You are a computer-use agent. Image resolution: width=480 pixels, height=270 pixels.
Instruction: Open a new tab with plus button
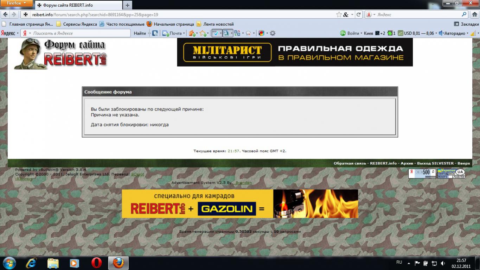coord(127,5)
